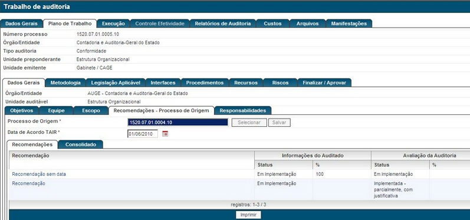The height and width of the screenshot is (220, 470).
Task: Go to the Recursos tab
Action: point(246,83)
